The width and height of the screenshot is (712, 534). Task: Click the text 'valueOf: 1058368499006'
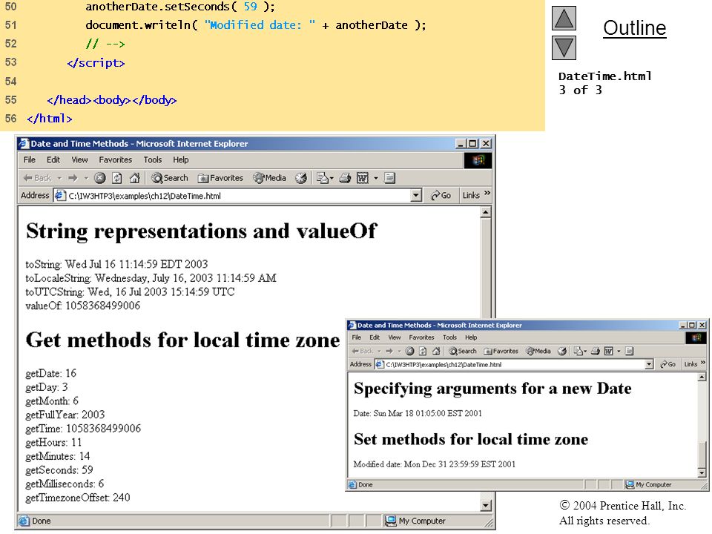82,306
